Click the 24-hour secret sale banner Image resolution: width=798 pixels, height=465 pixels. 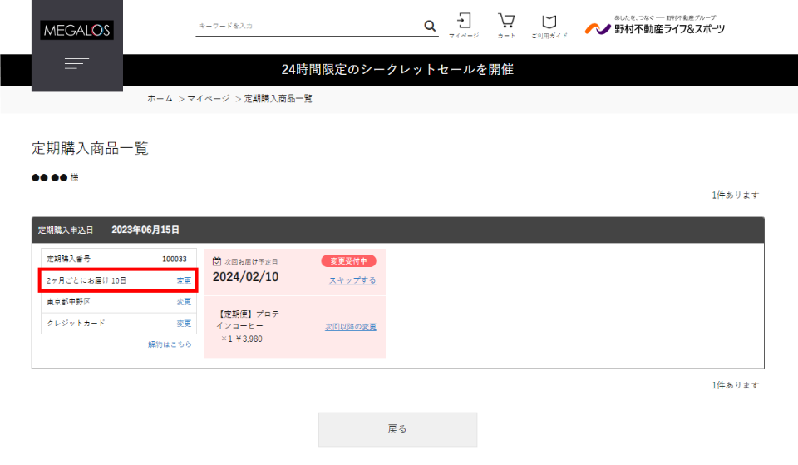point(398,70)
